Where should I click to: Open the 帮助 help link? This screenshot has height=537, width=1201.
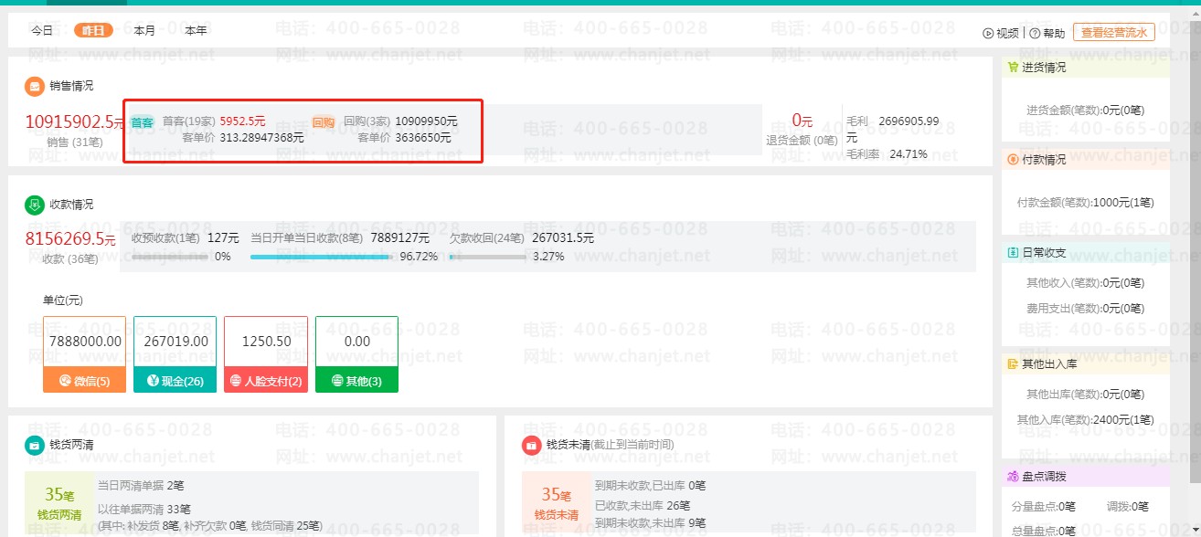point(1047,34)
